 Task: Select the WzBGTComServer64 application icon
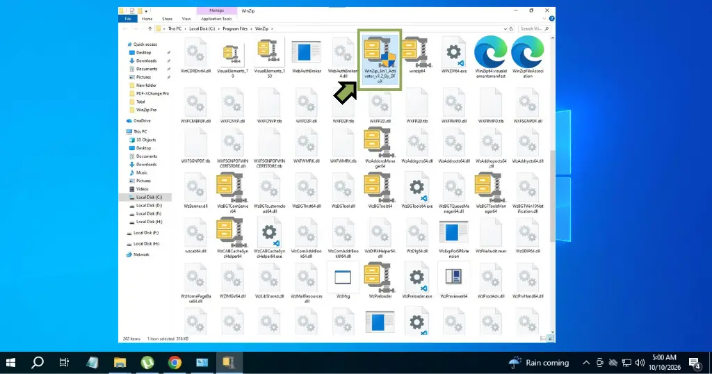tap(232, 188)
